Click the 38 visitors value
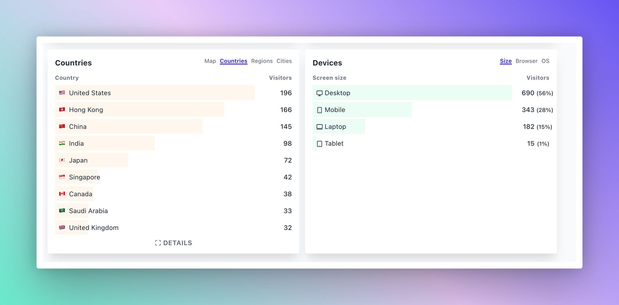Image resolution: width=619 pixels, height=305 pixels. point(288,194)
